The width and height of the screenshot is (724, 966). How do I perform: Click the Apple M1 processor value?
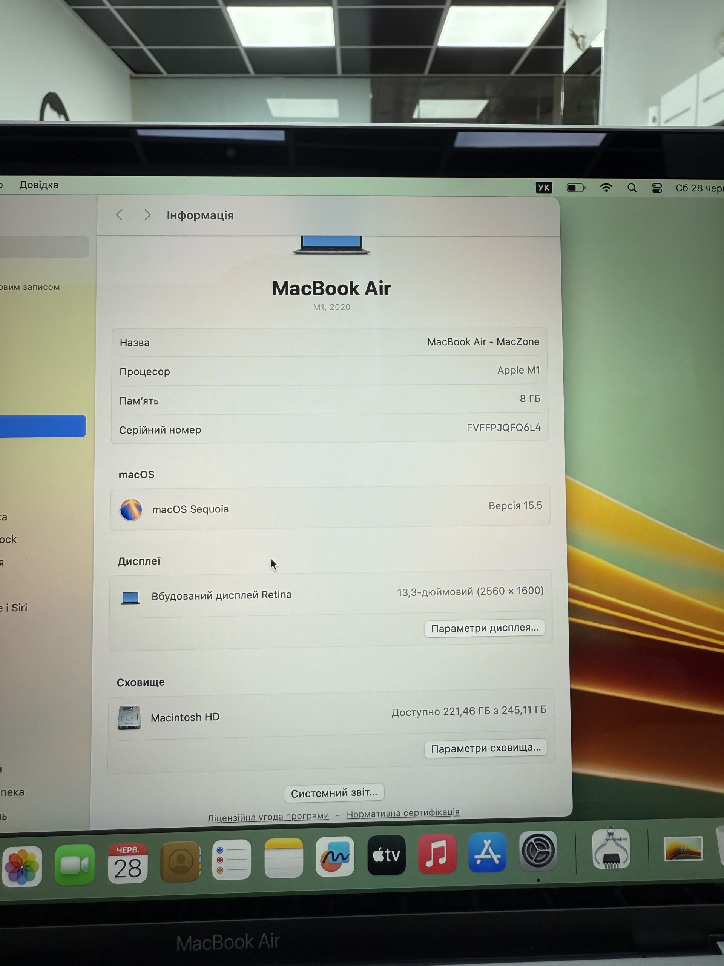(x=518, y=370)
